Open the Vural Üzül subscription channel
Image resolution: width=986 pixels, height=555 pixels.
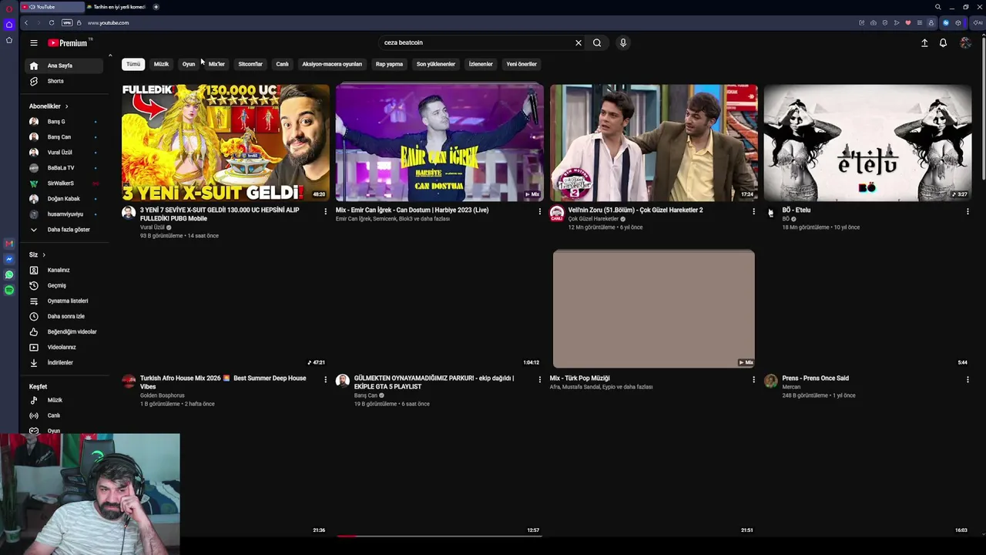tap(63, 153)
